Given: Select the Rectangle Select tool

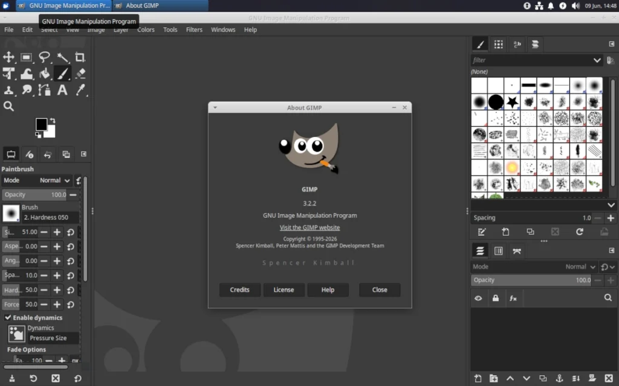Looking at the screenshot, I should (27, 57).
